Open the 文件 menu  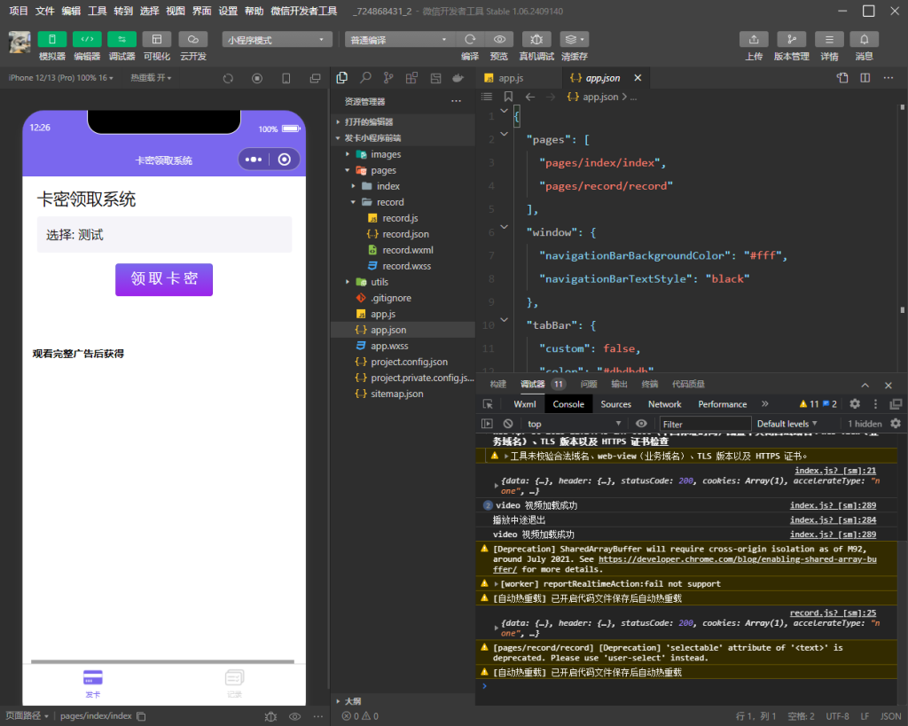point(44,11)
